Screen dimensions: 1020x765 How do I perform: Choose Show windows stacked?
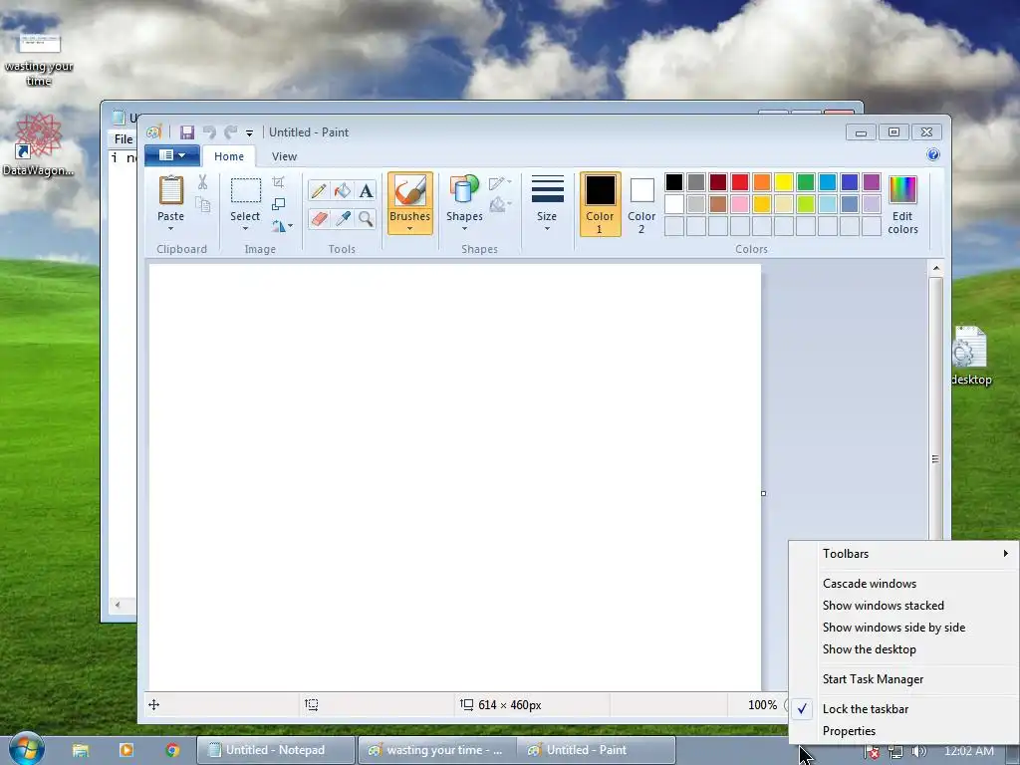(x=883, y=606)
